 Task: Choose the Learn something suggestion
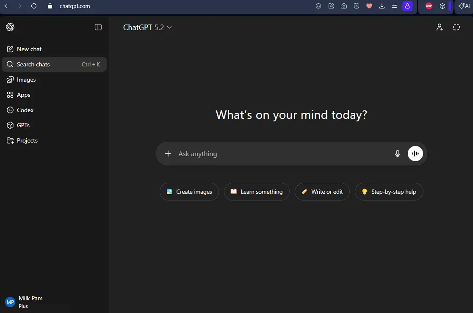click(x=257, y=192)
